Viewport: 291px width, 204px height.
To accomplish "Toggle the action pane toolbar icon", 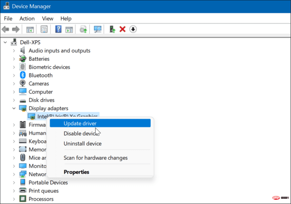I will (69, 29).
